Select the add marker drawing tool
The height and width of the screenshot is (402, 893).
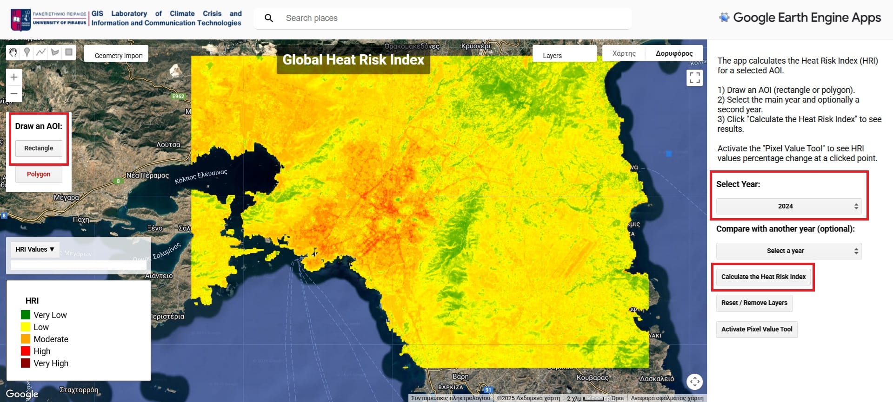(27, 52)
